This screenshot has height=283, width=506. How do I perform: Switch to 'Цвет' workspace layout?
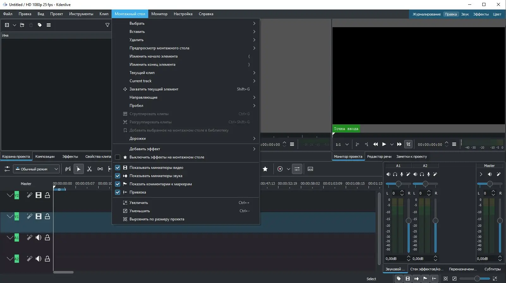click(497, 14)
